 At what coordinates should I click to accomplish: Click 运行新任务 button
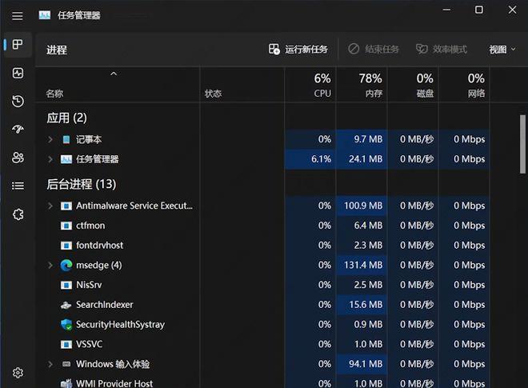[298, 50]
